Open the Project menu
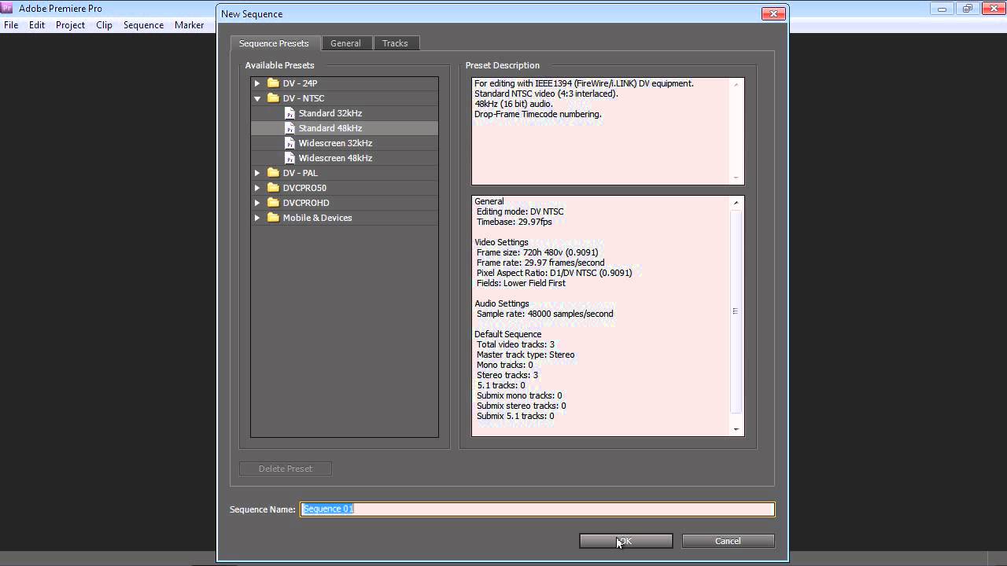 (70, 25)
